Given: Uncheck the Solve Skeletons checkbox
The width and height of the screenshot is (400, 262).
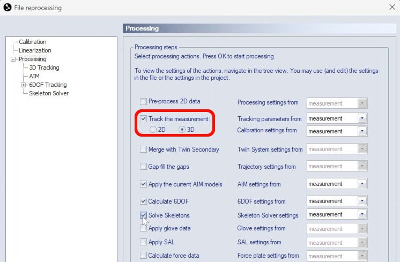Looking at the screenshot, I should (143, 215).
